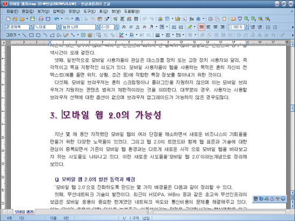Toggle underline 가 formatting
Viewport: 295px width, 221px height.
pyautogui.click(x=137, y=27)
